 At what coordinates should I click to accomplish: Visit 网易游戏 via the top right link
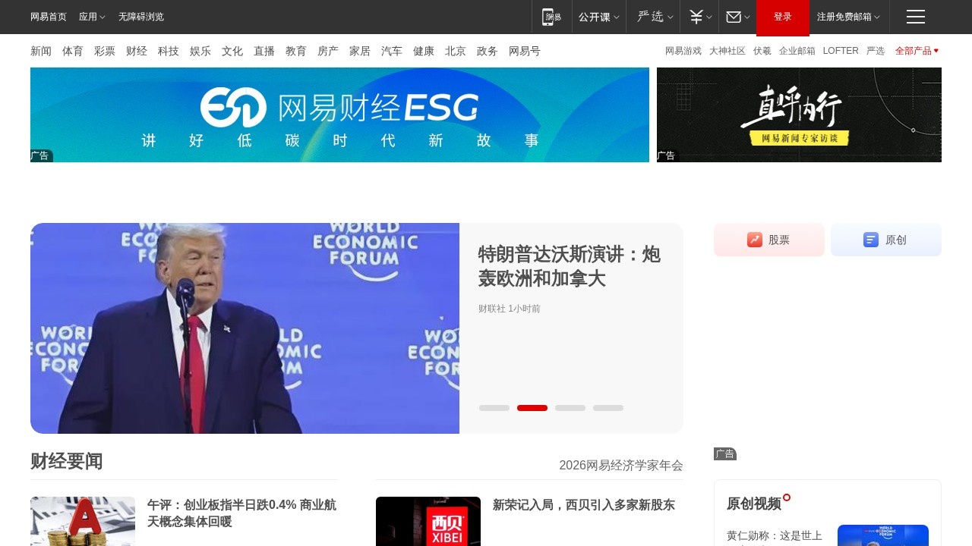681,51
